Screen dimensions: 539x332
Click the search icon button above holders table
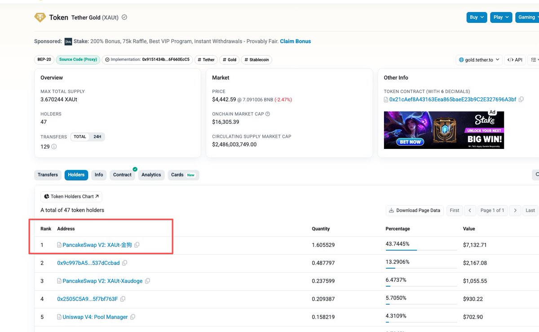[535, 175]
